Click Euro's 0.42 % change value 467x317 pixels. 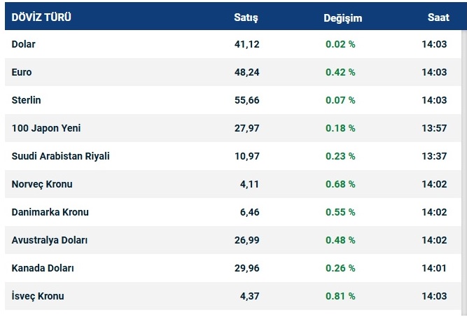point(340,72)
